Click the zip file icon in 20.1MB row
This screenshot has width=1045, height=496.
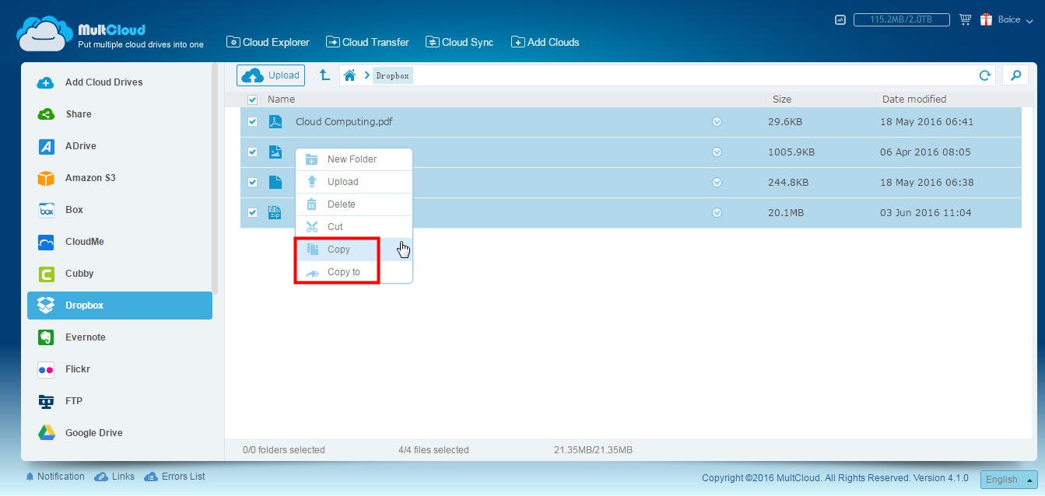275,213
